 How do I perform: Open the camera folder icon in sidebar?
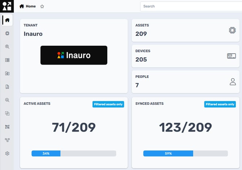click(x=7, y=73)
